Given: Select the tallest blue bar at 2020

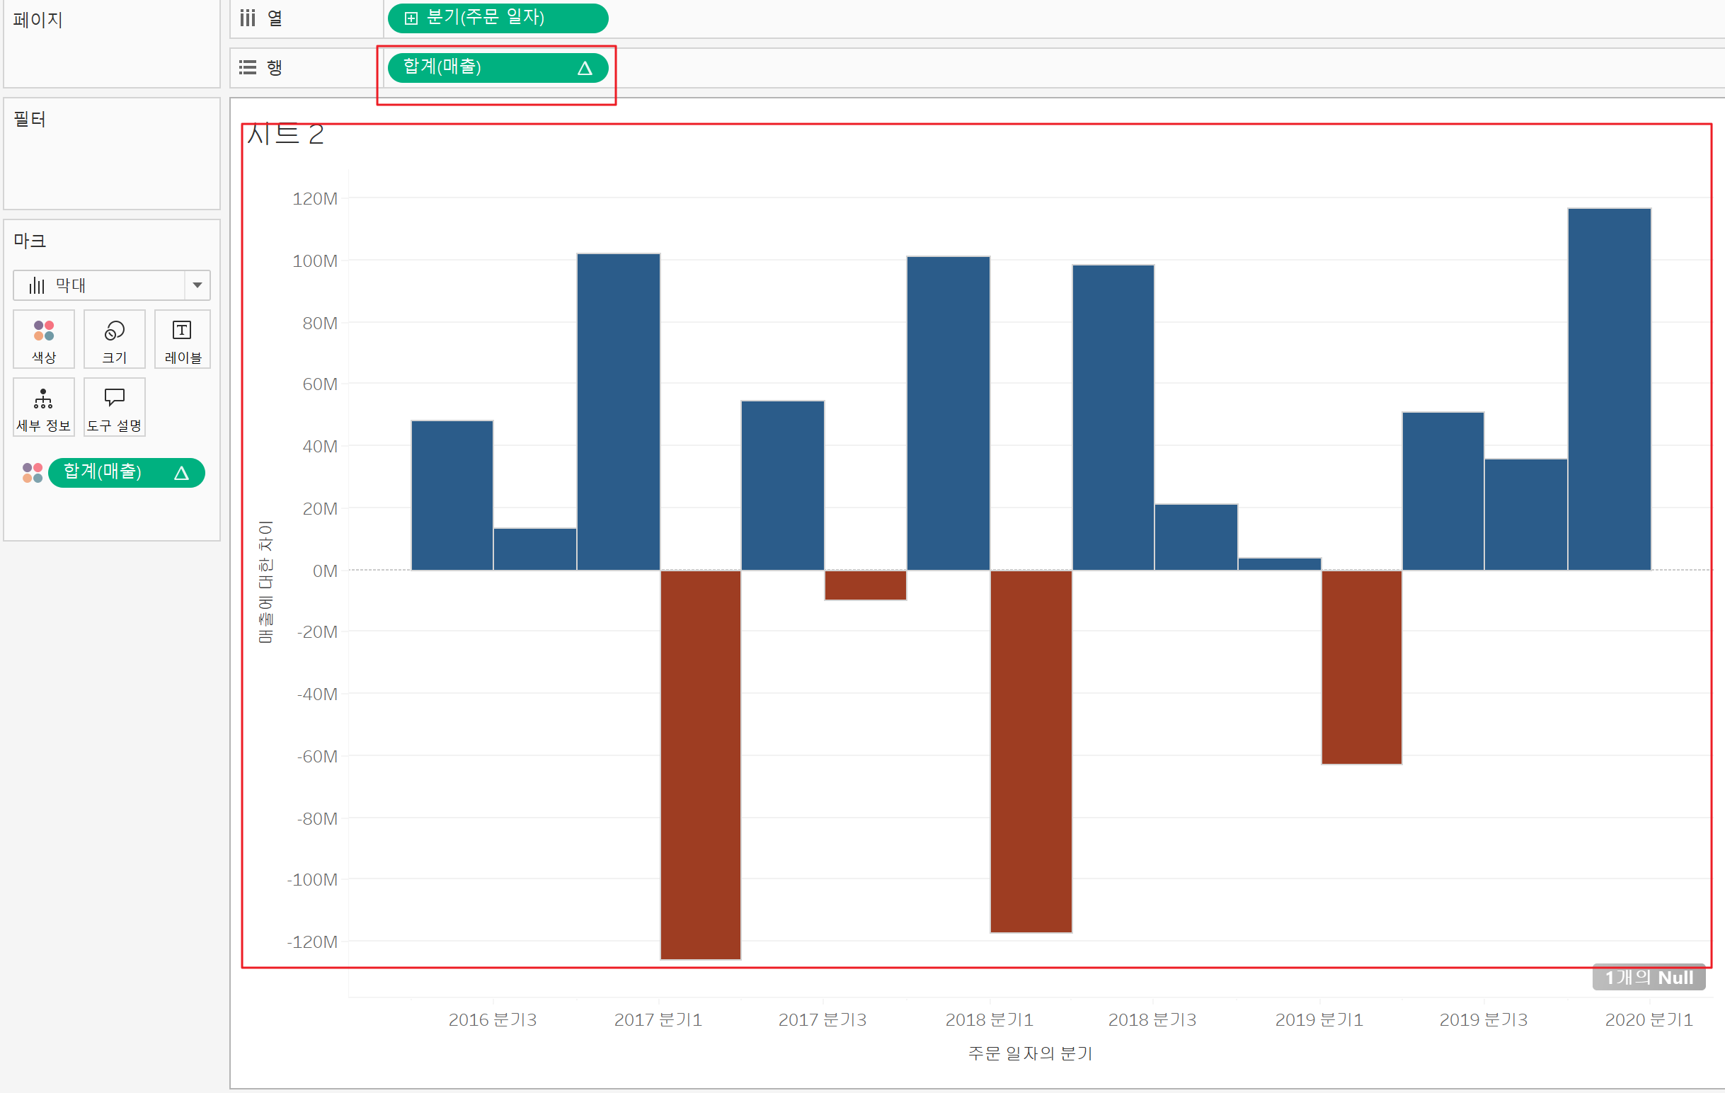Looking at the screenshot, I should click(1609, 389).
